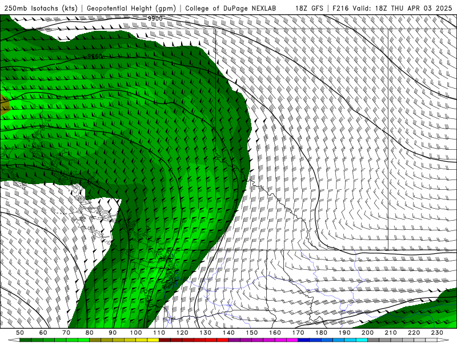The height and width of the screenshot is (343, 457).
Task: Click the '250mb Isotachs (kts)' title text
Action: point(41,9)
